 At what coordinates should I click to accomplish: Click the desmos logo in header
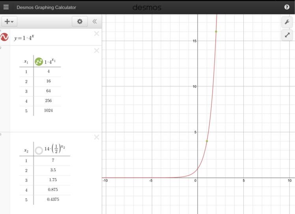pyautogui.click(x=147, y=7)
